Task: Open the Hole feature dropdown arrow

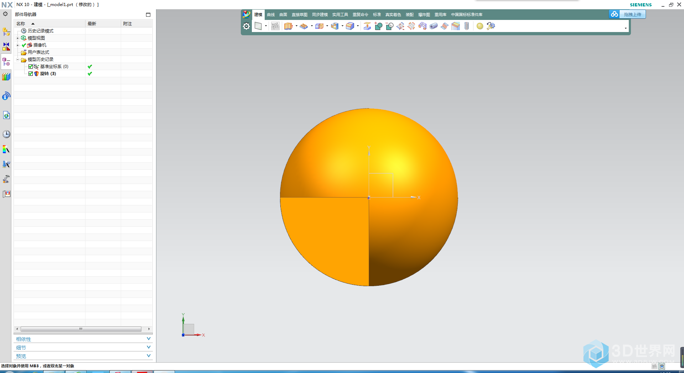Action: pos(312,26)
